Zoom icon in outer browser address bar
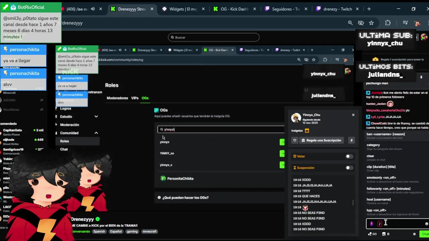429x241 pixels. point(350,23)
